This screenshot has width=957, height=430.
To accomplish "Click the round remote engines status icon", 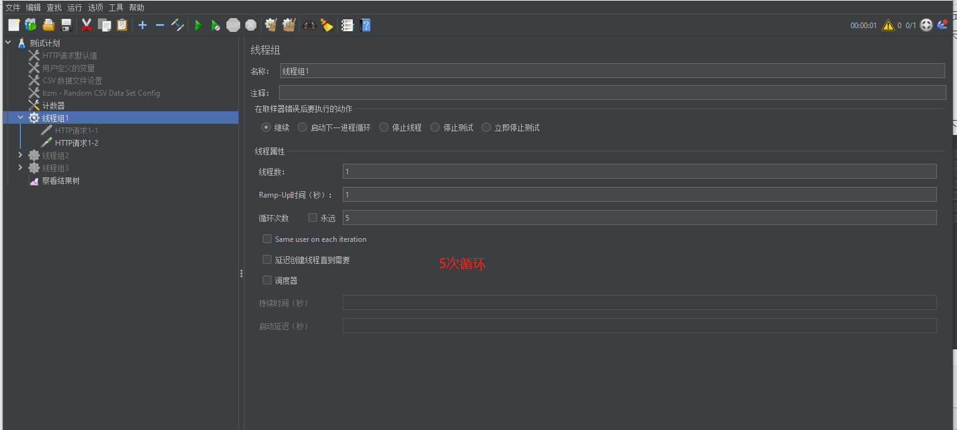I will click(926, 25).
